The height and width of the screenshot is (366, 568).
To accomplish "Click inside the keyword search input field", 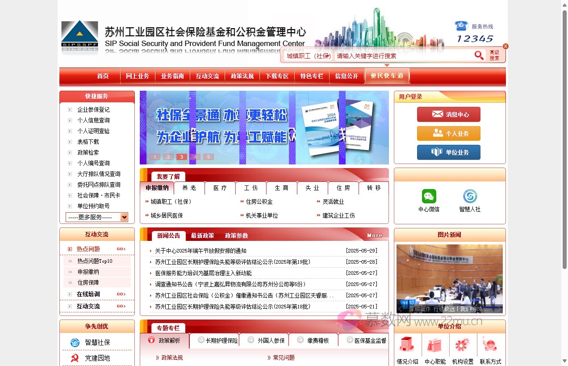I will 402,55.
